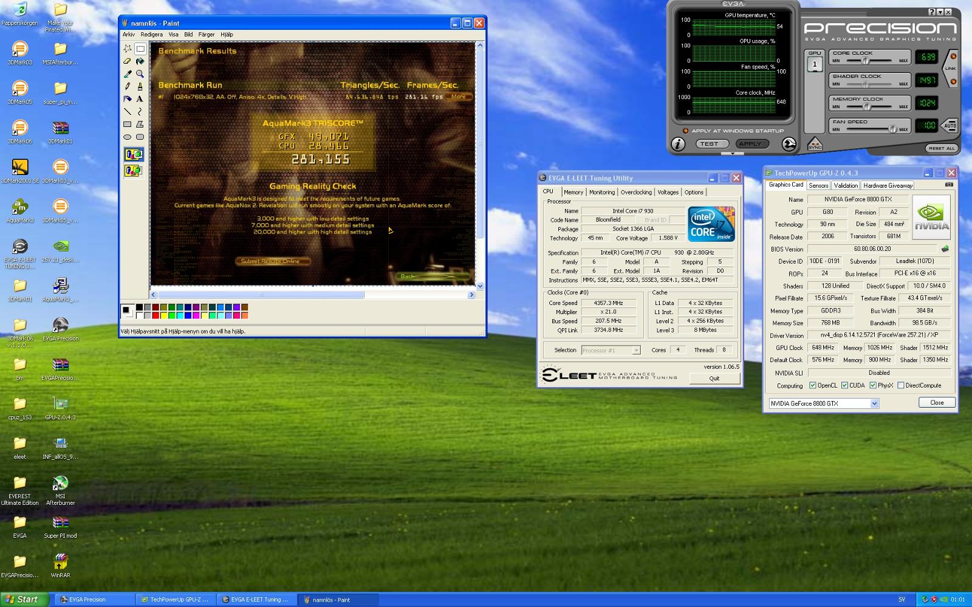Click the GPU 1 selector button in Precision
Image resolution: width=972 pixels, height=607 pixels.
coord(815,64)
